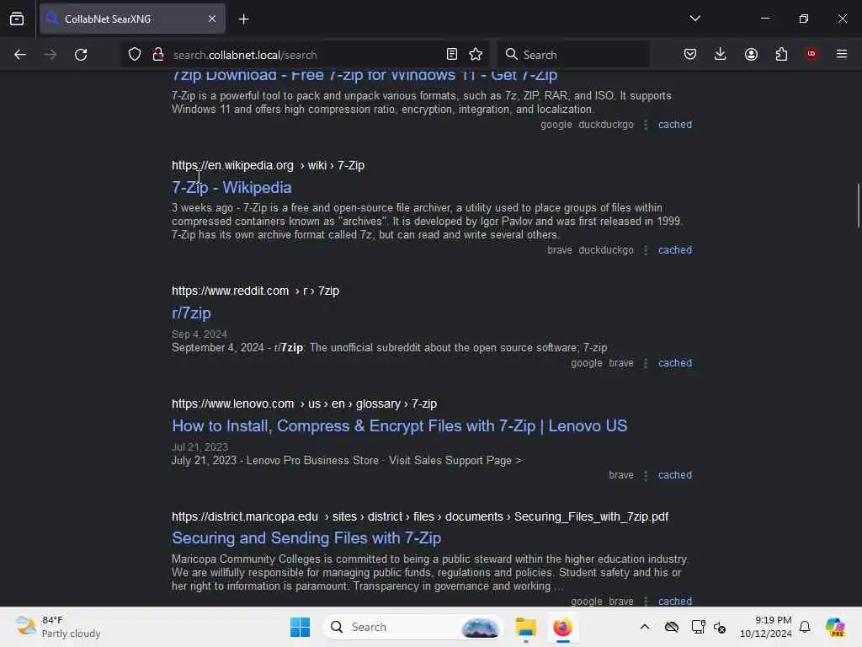The image size is (862, 647).
Task: Click the OneDrive cloud tray icon
Action: (672, 627)
